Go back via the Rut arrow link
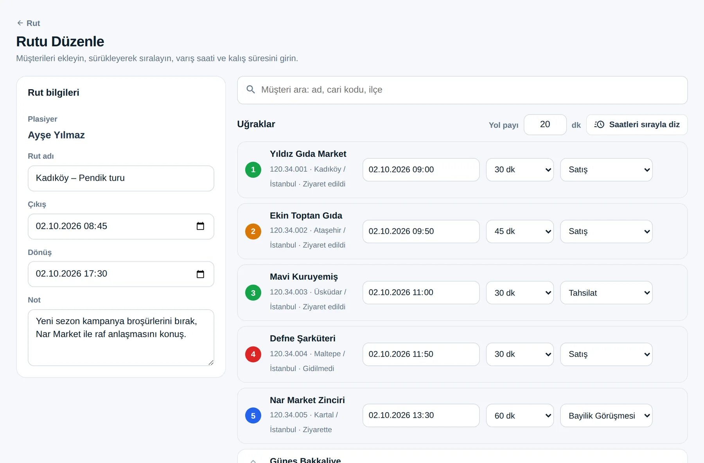704x463 pixels. click(29, 23)
